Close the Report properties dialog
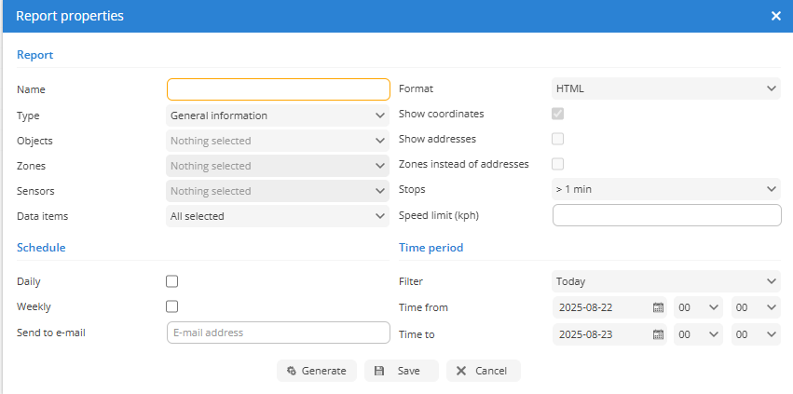The image size is (793, 394). point(776,16)
